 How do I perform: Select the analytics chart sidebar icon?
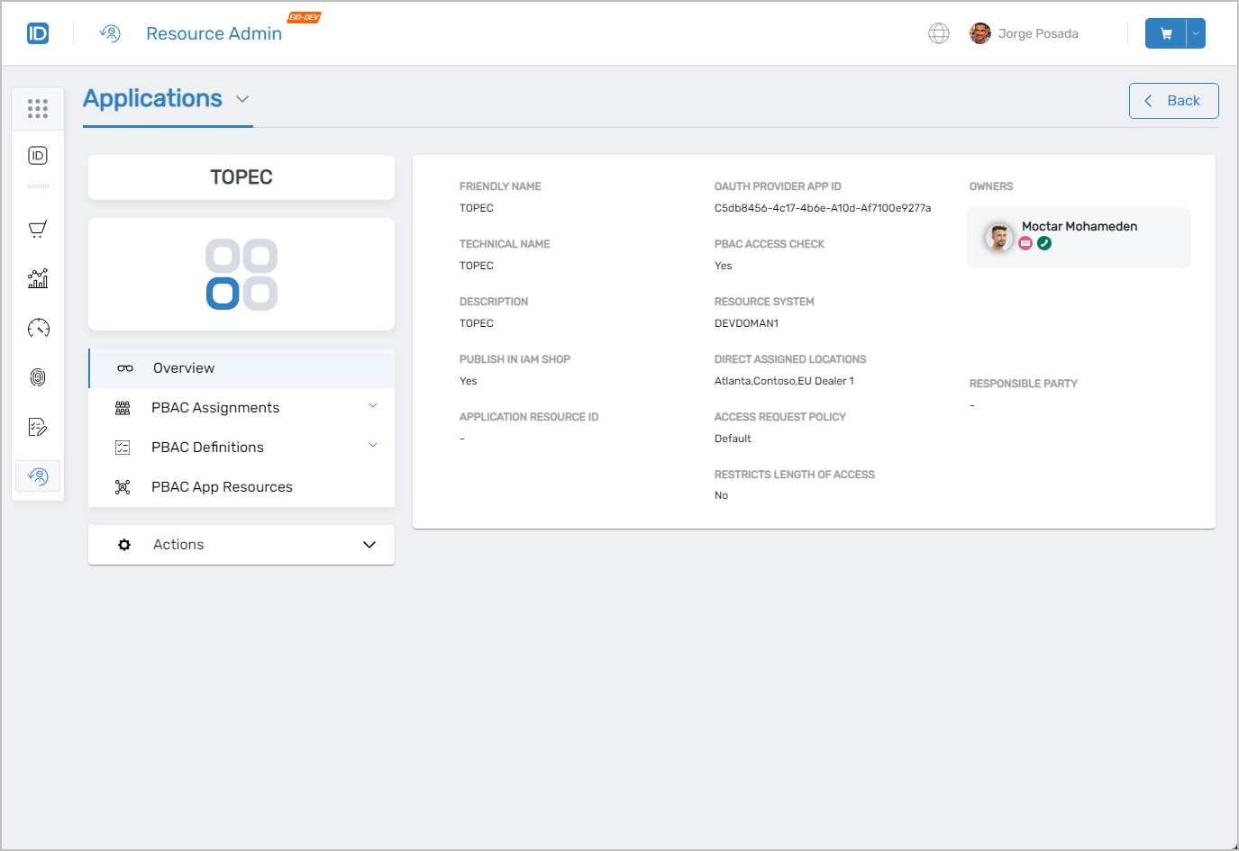38,278
